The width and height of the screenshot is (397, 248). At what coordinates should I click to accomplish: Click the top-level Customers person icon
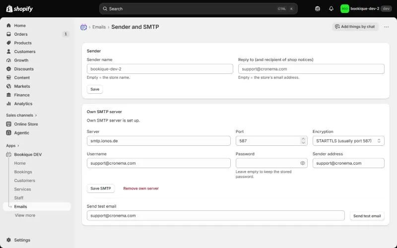(8, 52)
